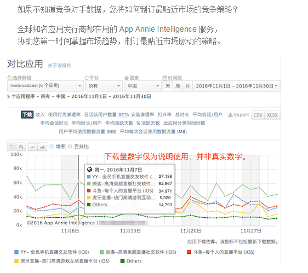The height and width of the screenshot is (273, 308).
Task: Select the 平均会话时长 metric tab
Action: tap(54, 123)
